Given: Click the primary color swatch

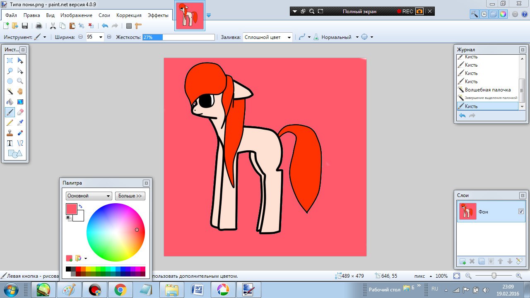Looking at the screenshot, I should pos(71,209).
